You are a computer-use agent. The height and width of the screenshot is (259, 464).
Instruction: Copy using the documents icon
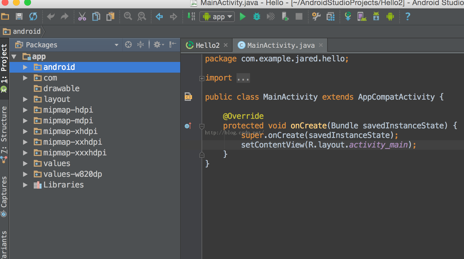(96, 17)
